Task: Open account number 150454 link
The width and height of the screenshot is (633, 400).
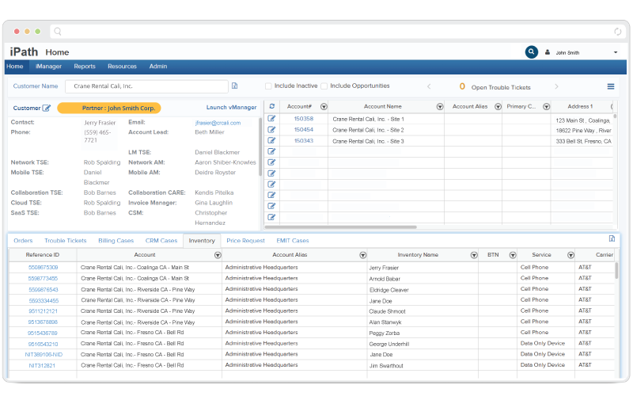Action: coord(303,130)
